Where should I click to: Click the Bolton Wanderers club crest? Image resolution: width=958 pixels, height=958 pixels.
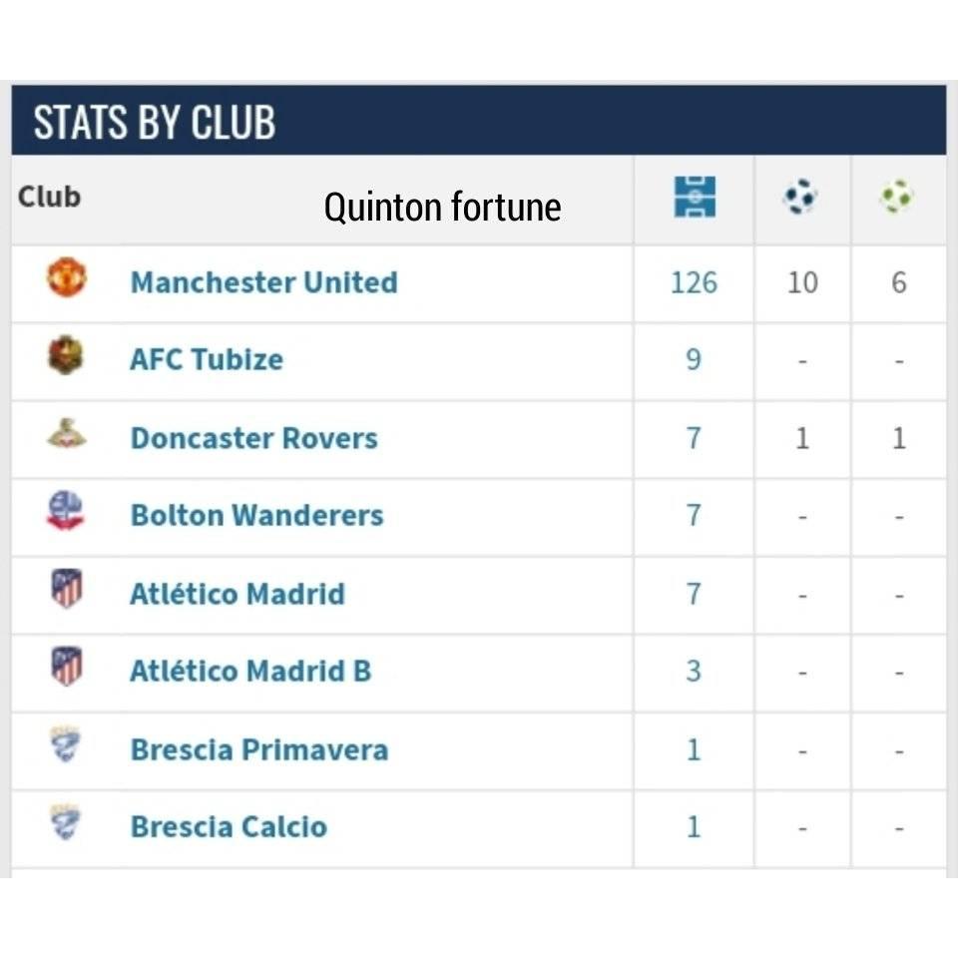click(x=66, y=511)
